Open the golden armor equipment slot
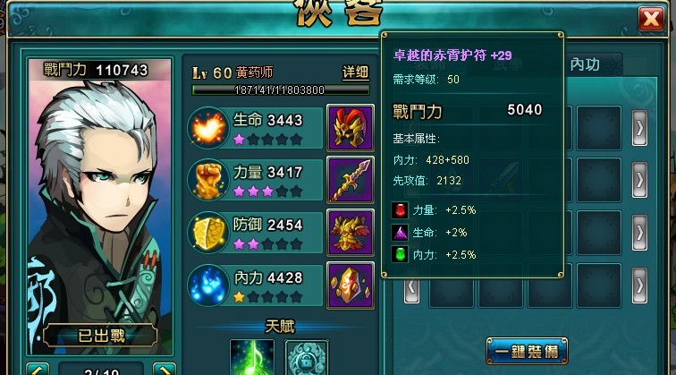The image size is (676, 375). coord(351,233)
